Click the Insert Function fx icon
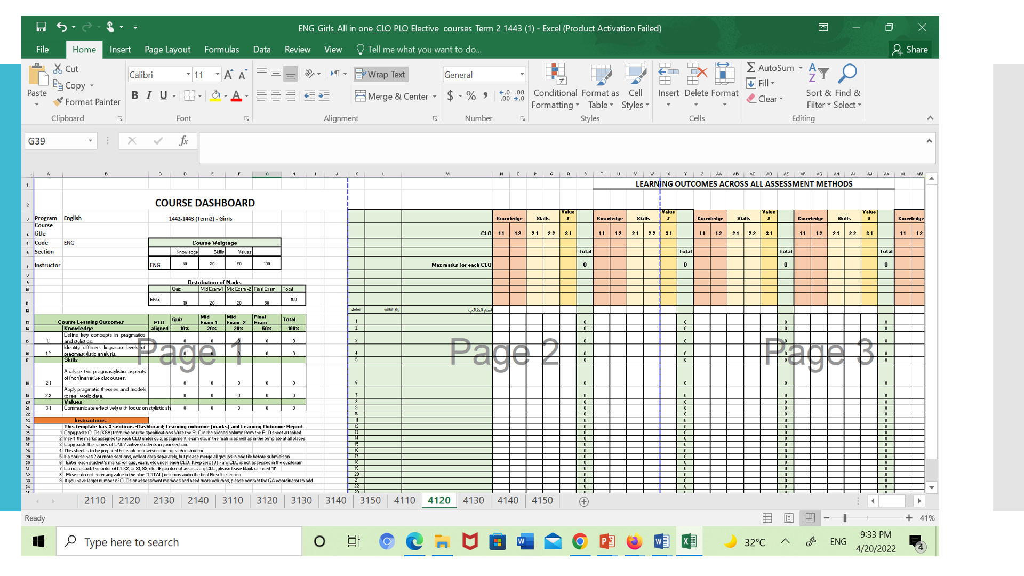Screen dimensions: 1024x576 click(x=183, y=141)
